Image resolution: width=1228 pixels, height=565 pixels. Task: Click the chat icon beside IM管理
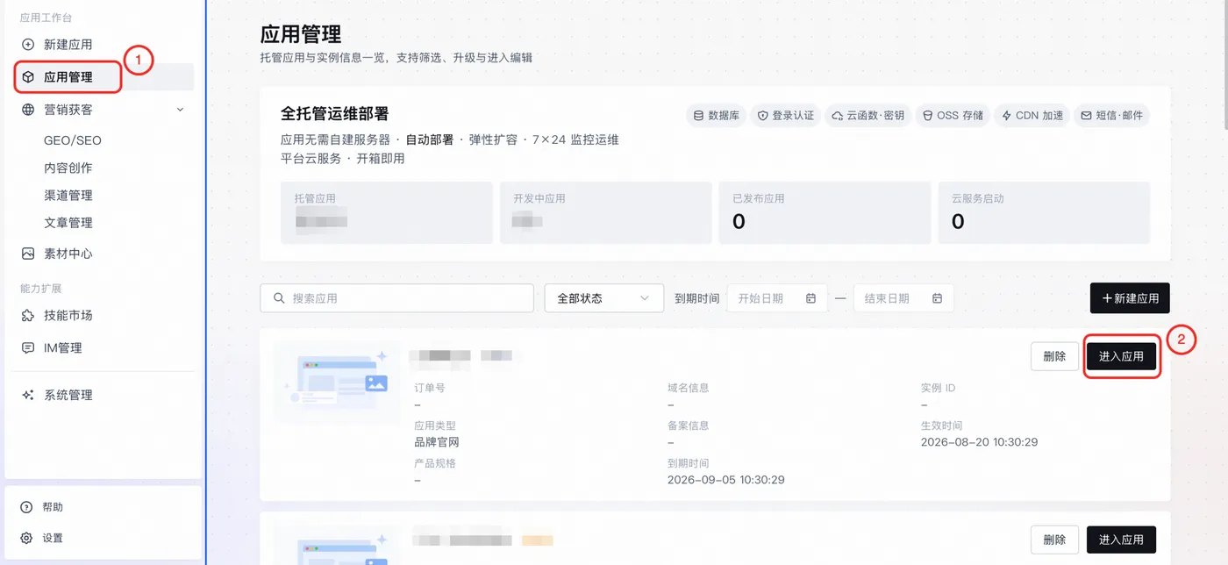coord(28,348)
